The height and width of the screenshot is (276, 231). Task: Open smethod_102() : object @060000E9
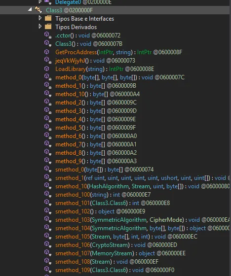pyautogui.click(x=100, y=211)
